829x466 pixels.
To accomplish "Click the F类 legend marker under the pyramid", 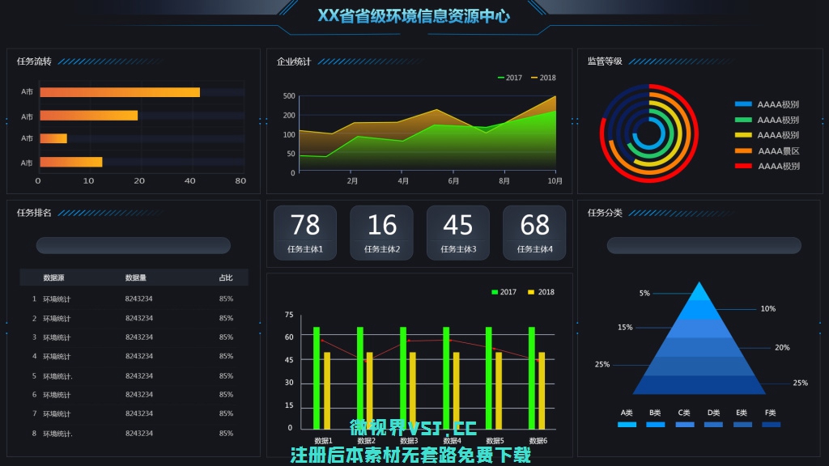I will click(771, 424).
